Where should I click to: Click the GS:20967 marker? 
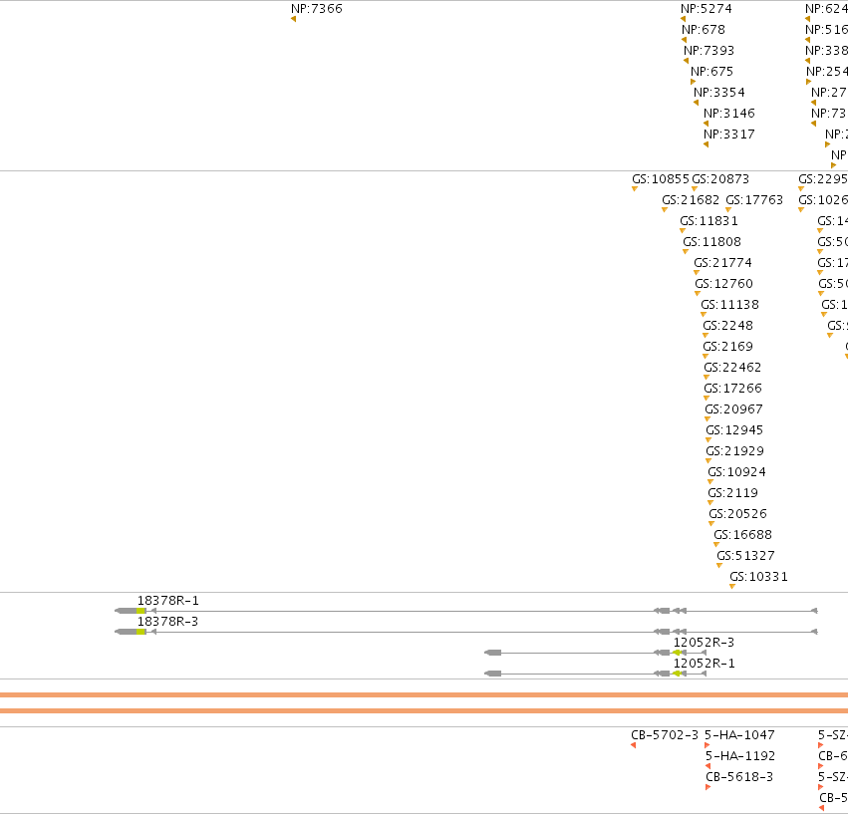(707, 419)
